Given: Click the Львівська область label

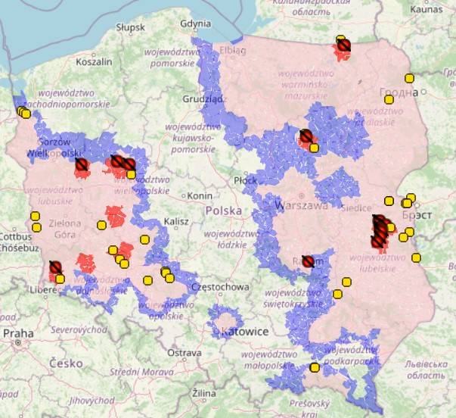Looking at the screenshot, I should coord(426,370).
